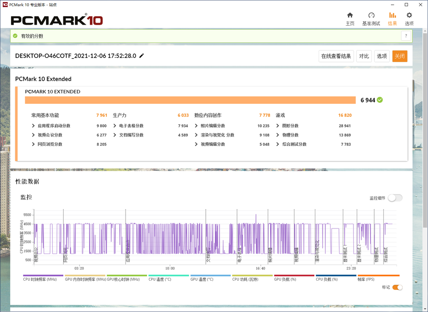
Task: Click the green checkmark next to 6 944
Action: 380,100
